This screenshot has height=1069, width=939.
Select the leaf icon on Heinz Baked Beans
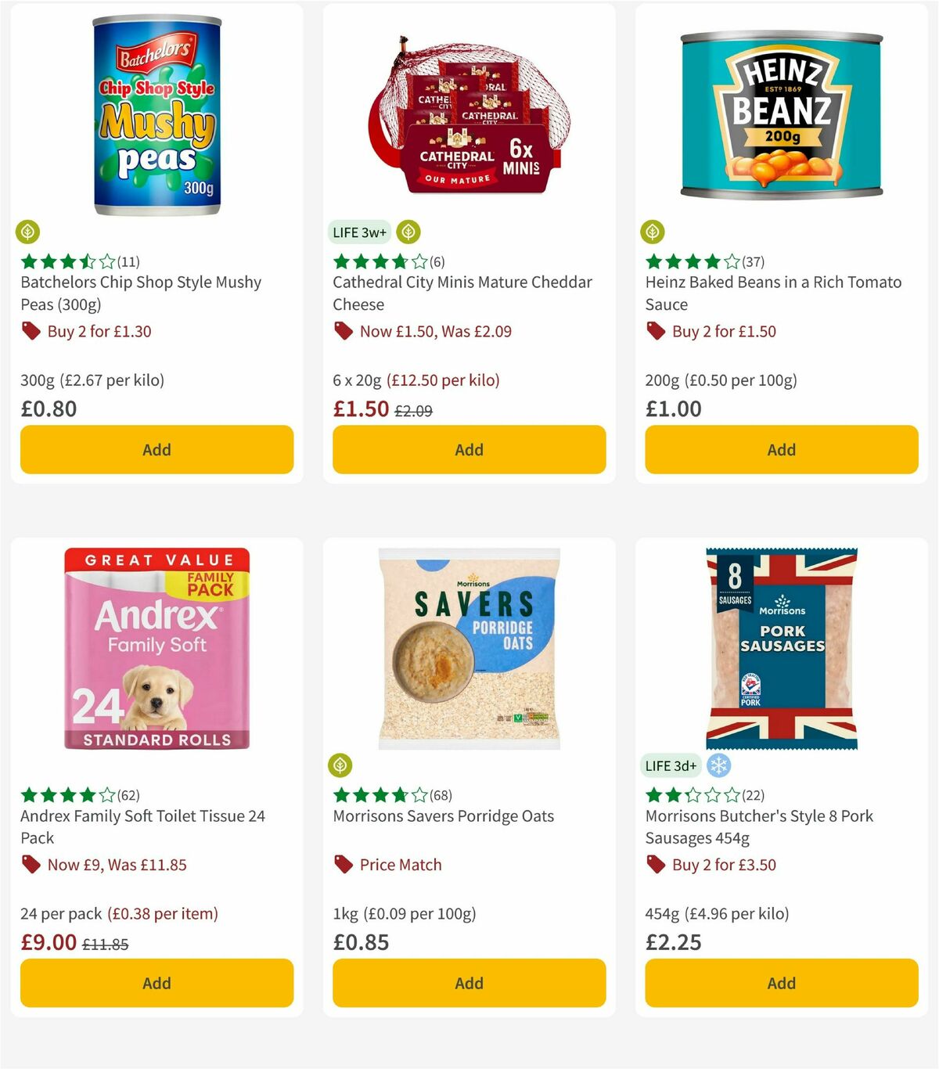(x=652, y=232)
